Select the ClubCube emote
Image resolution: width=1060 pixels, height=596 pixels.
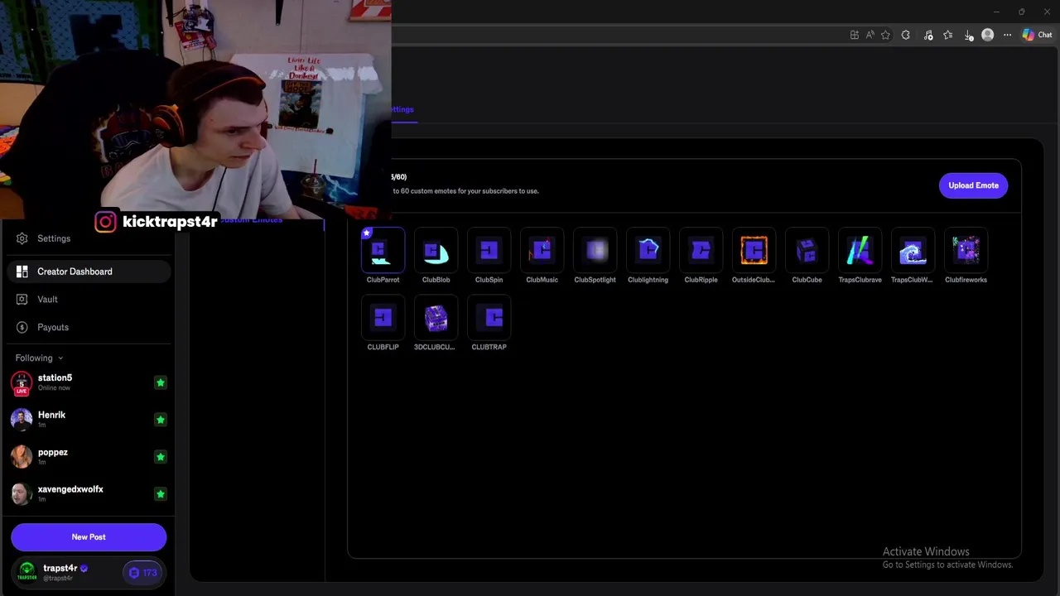[x=807, y=251]
